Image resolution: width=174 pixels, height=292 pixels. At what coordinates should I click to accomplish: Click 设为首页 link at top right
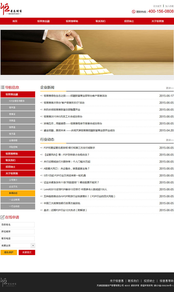(x=157, y=6)
